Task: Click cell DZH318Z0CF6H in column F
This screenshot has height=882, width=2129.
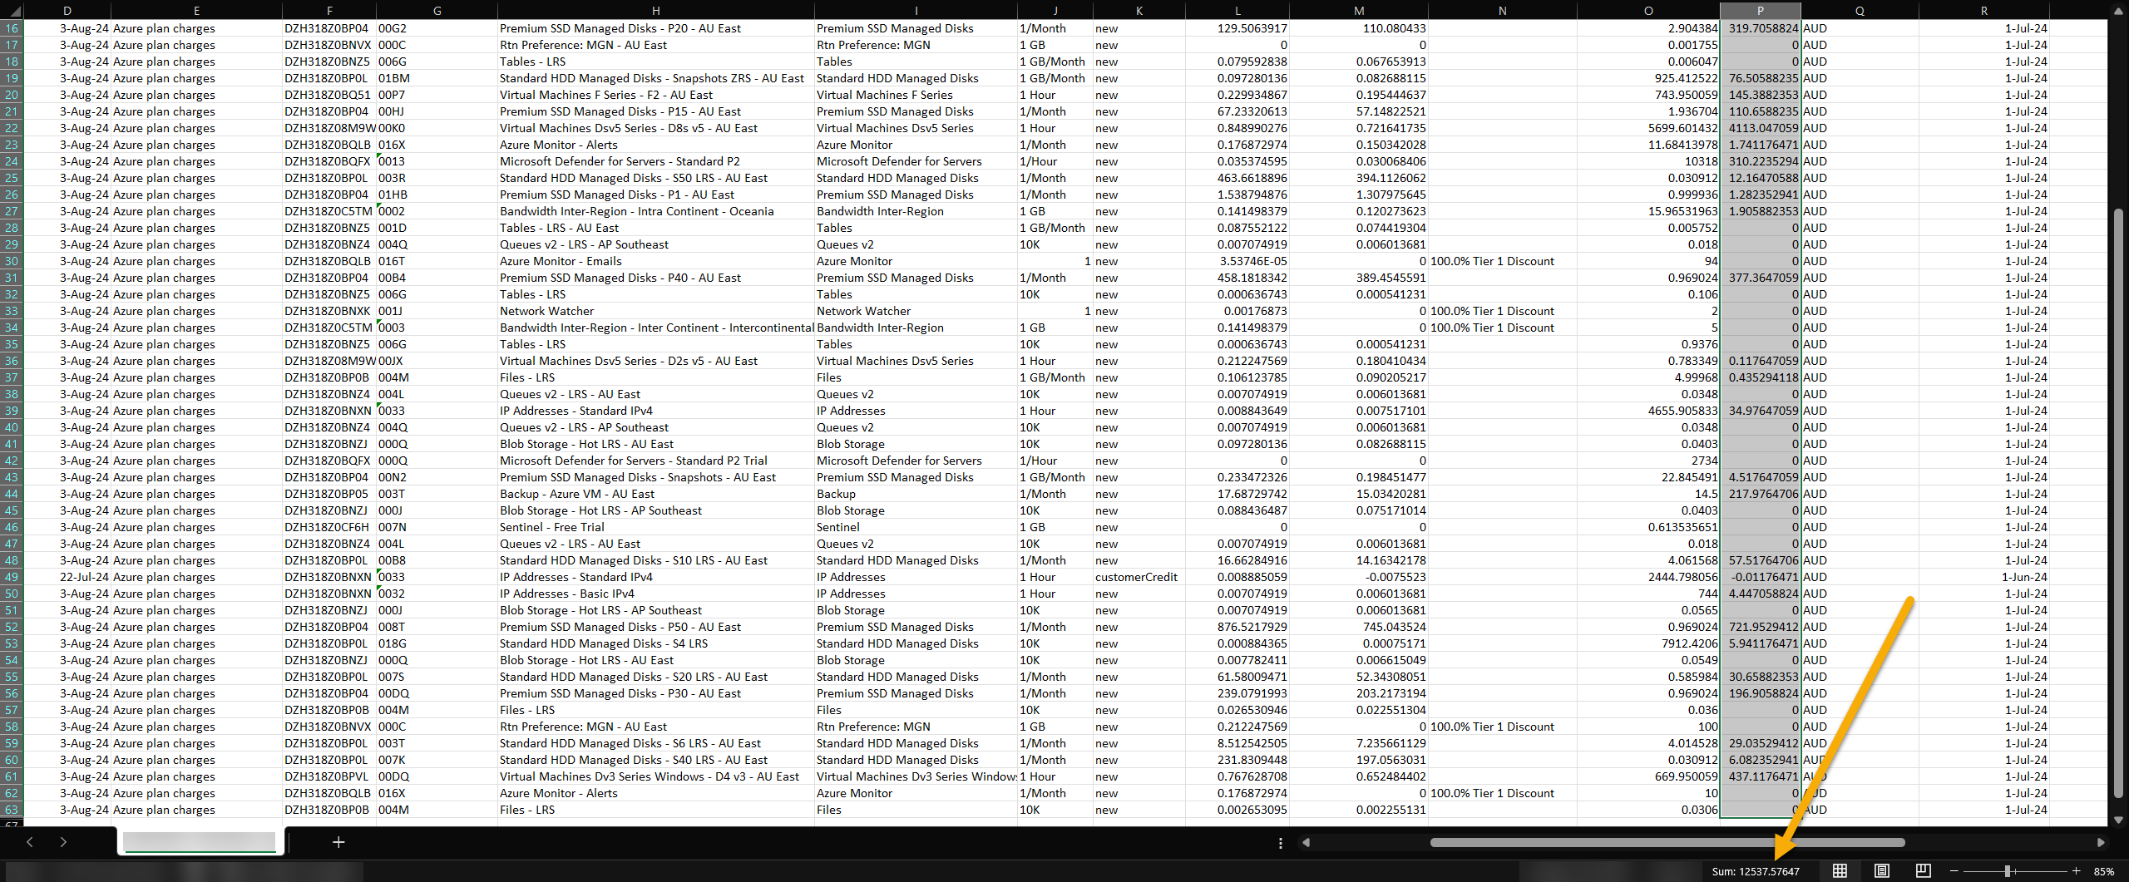Action: 328,527
